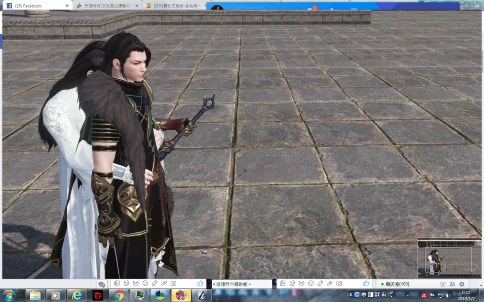Open the messenger chat bubble icon
This screenshot has height=302, width=484.
[x=102, y=284]
